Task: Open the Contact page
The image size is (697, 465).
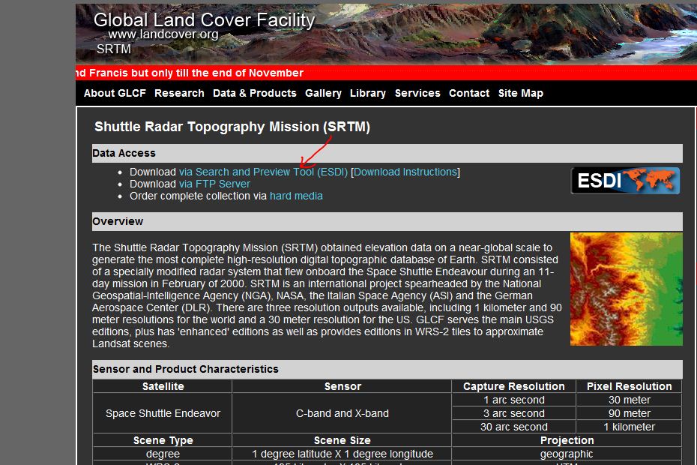Action: tap(468, 93)
